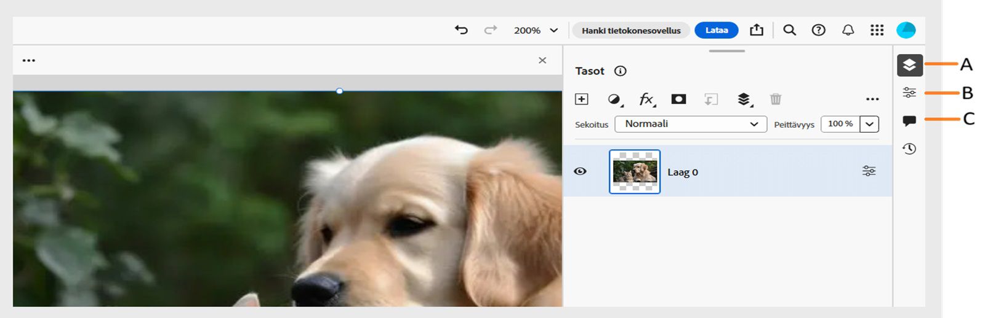
Task: Click the Peittävyys 100 % opacity field
Action: click(x=840, y=124)
